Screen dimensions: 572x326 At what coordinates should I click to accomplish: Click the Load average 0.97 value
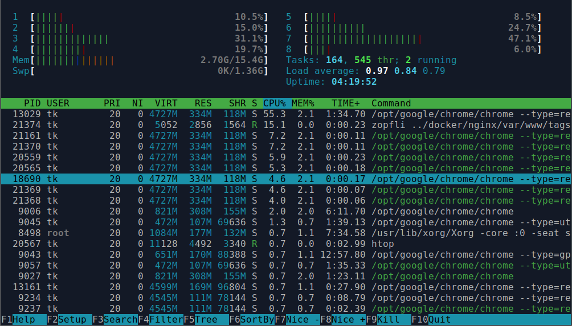[x=377, y=71]
